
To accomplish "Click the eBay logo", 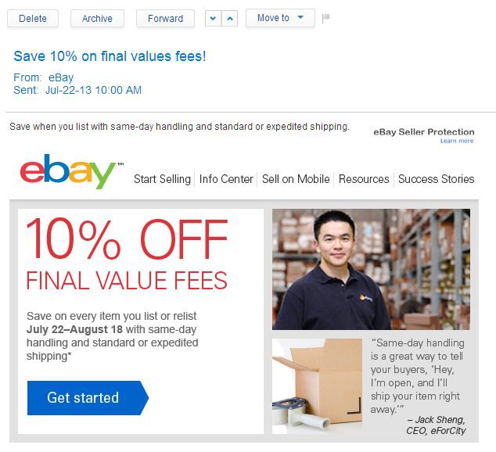I will pos(71,171).
